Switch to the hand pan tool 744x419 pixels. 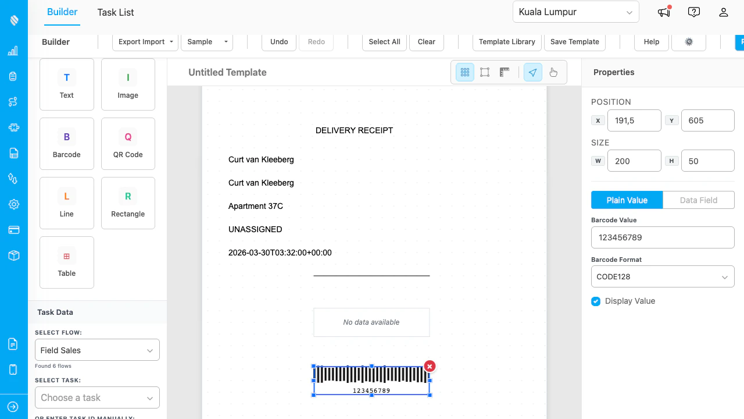553,72
